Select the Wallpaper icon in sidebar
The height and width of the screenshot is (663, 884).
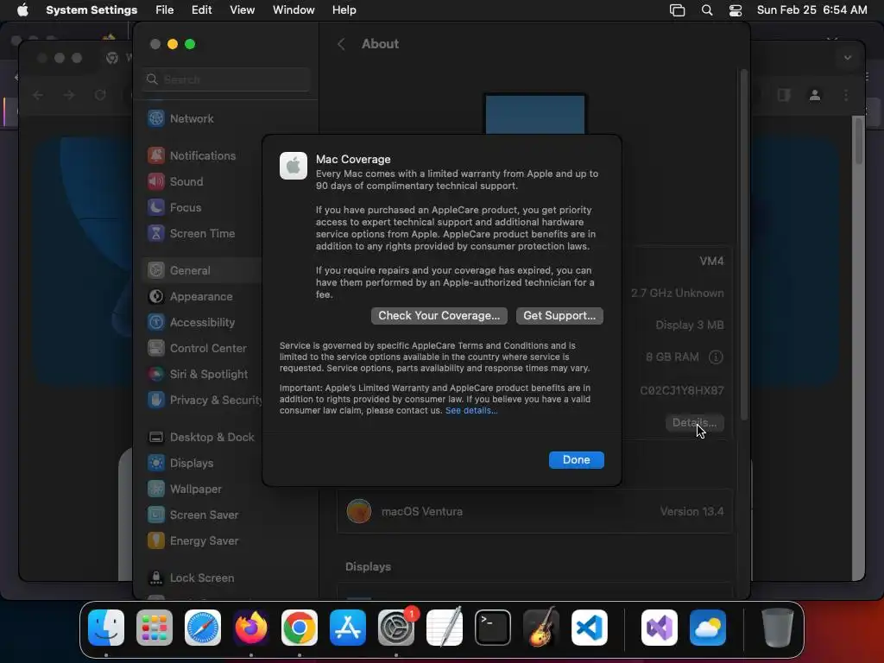tap(155, 489)
